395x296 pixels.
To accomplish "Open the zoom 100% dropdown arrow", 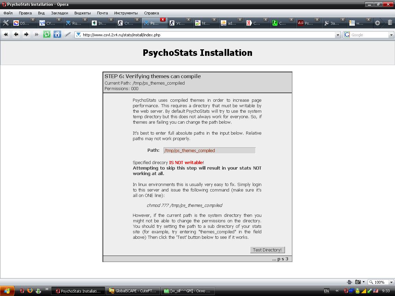I will [x=391, y=282].
